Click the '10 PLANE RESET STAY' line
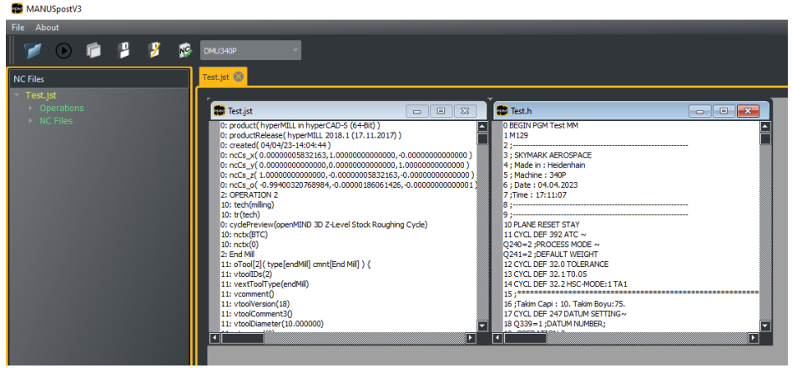 tap(542, 224)
